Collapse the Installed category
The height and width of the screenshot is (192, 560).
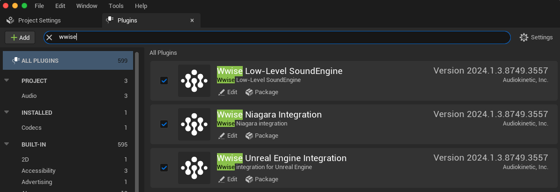pos(7,112)
